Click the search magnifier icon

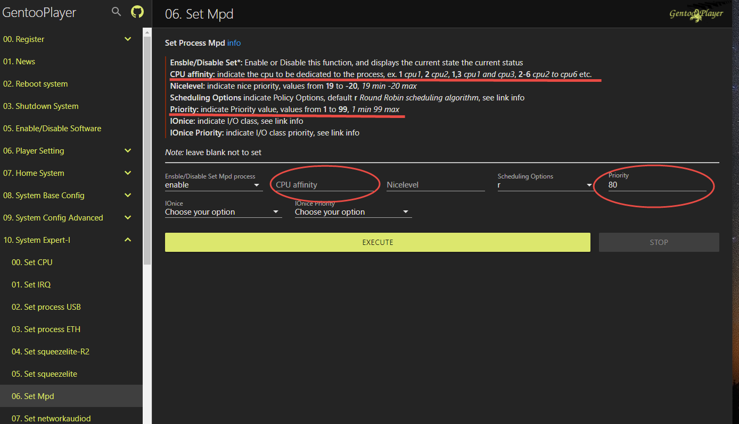point(116,12)
